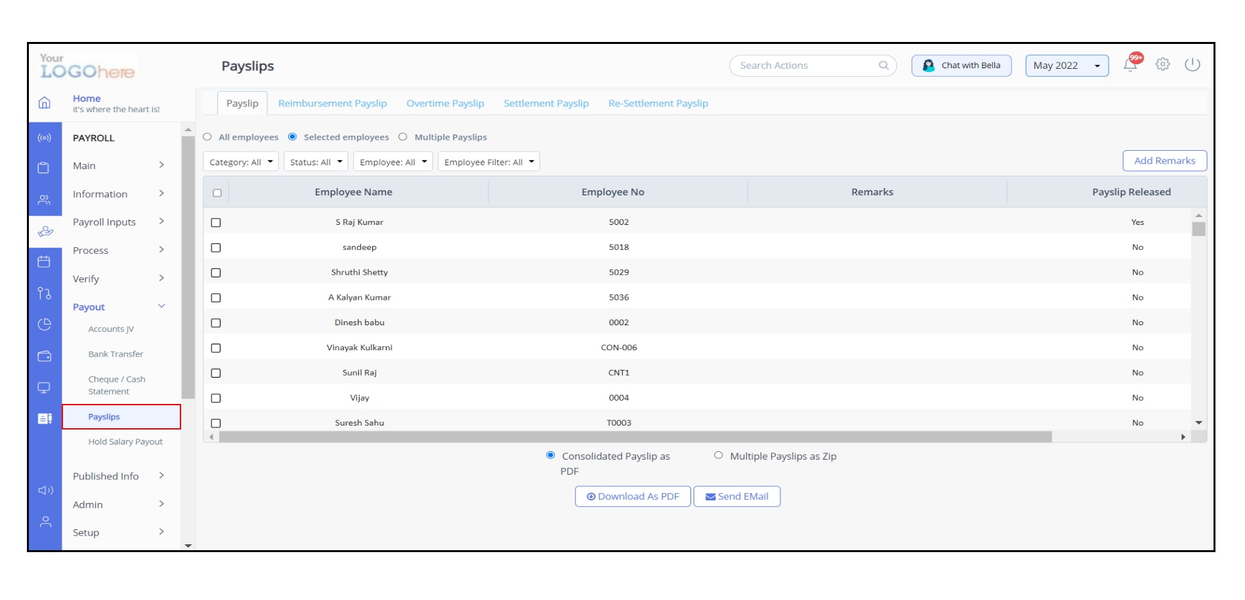Open the Category filter dropdown
The image size is (1245, 600).
[x=241, y=162]
